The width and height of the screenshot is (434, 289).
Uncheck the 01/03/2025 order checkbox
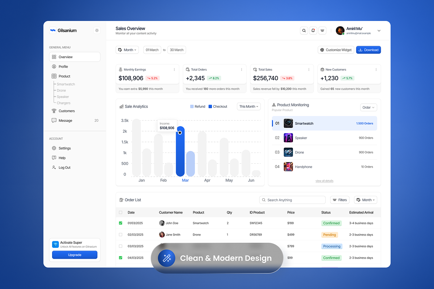point(121,223)
